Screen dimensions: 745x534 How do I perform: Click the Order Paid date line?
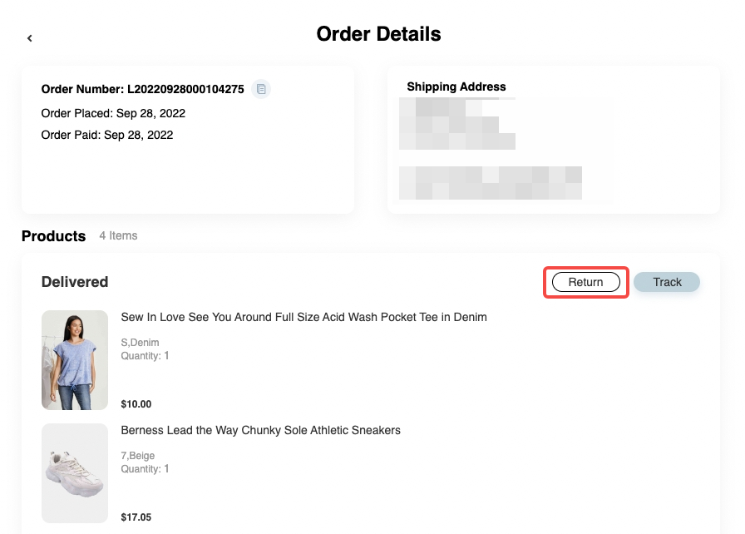tap(107, 135)
